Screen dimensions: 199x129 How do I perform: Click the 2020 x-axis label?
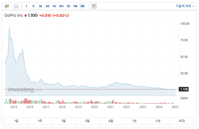click(x=94, y=107)
